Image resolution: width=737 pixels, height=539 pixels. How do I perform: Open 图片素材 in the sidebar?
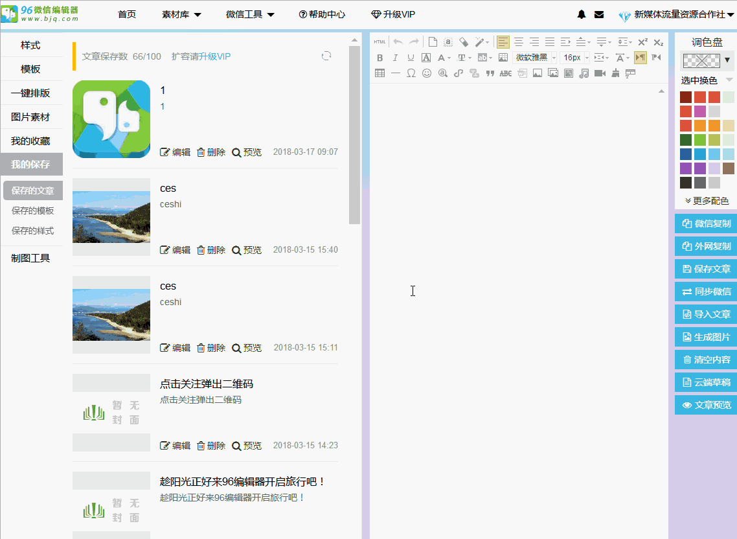tap(31, 117)
